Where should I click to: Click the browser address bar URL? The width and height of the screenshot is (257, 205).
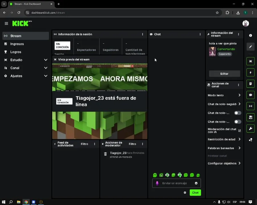pos(48,13)
